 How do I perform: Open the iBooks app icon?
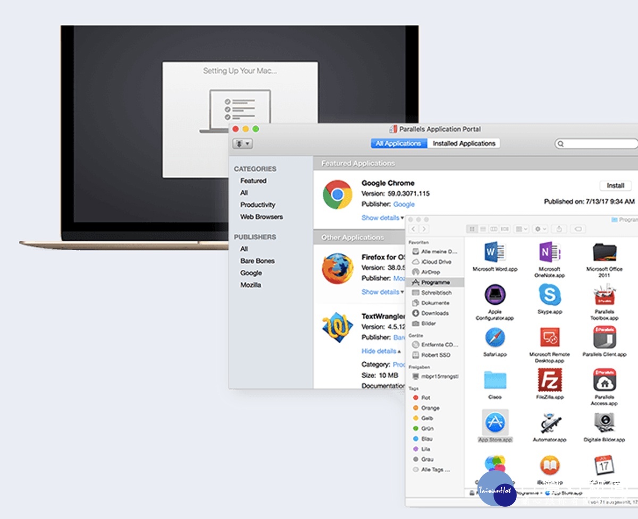tap(549, 465)
